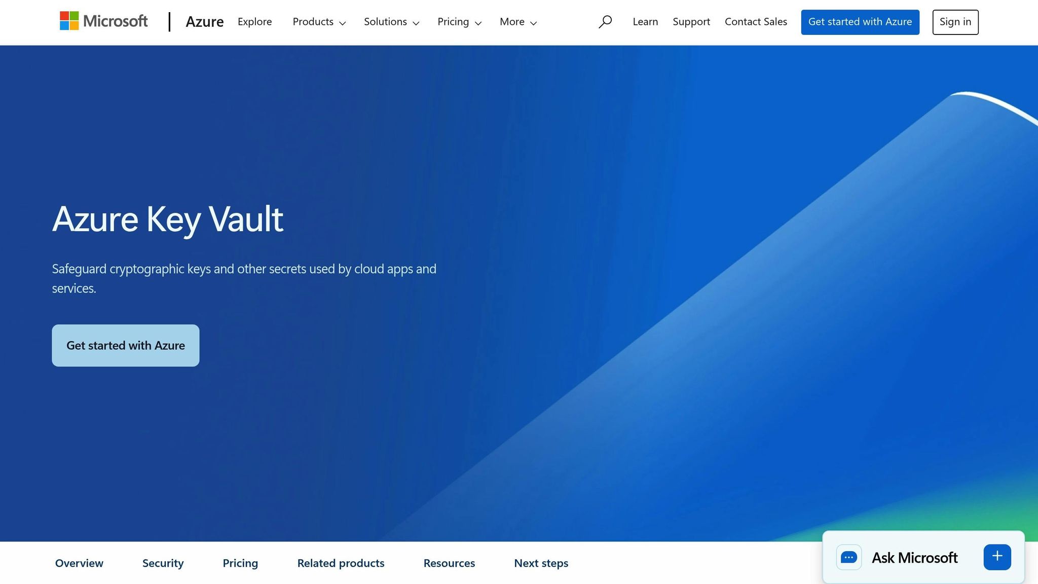This screenshot has height=584, width=1038.
Task: Switch to the Security tab
Action: (x=163, y=563)
